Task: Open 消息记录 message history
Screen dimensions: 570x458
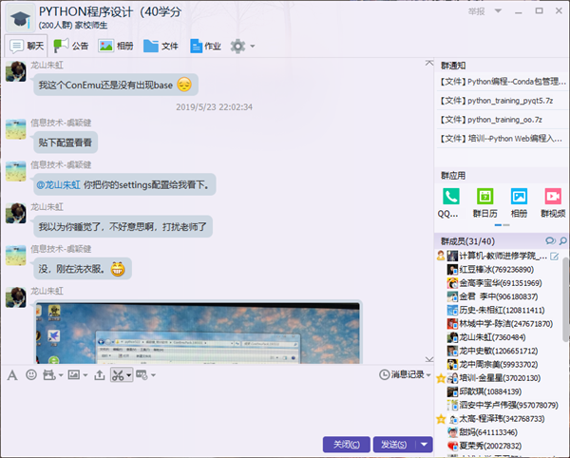Action: pos(402,374)
